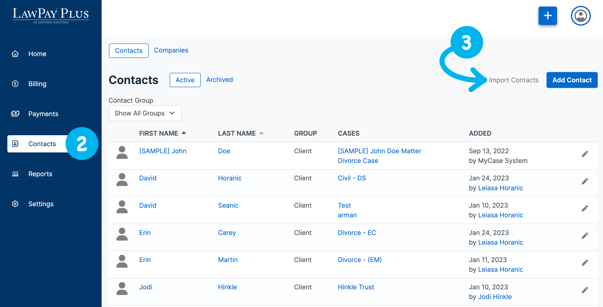Sort by the FIRST NAME column arrow

[184, 133]
